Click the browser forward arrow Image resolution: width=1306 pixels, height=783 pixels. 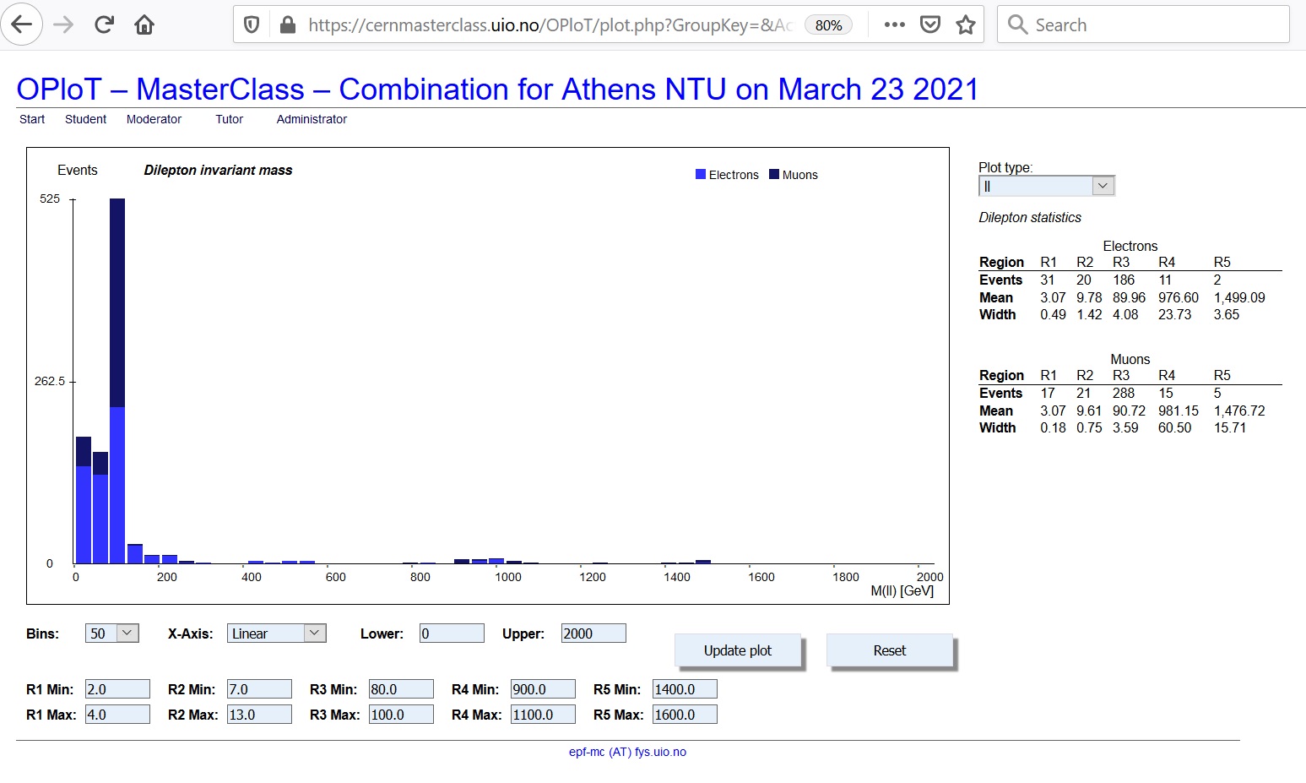[x=63, y=24]
